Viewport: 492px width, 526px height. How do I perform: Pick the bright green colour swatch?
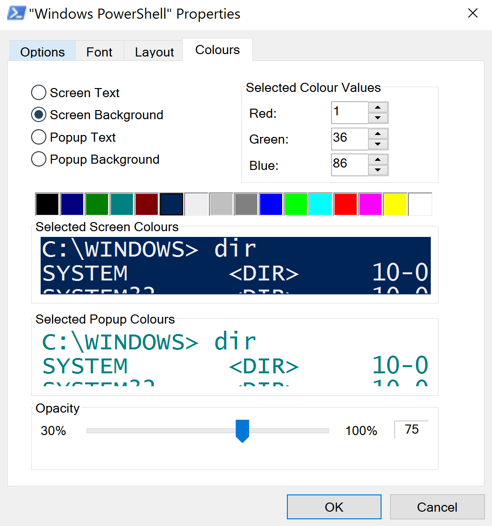(295, 204)
